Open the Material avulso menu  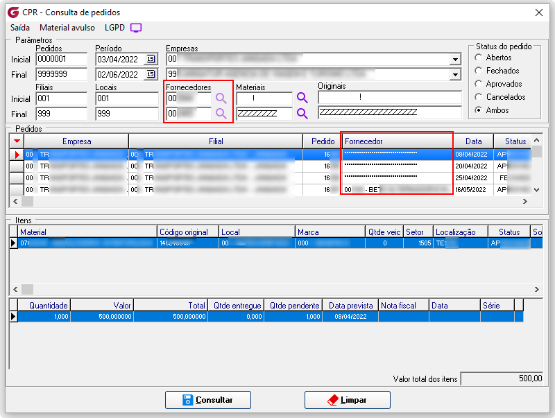tap(67, 28)
